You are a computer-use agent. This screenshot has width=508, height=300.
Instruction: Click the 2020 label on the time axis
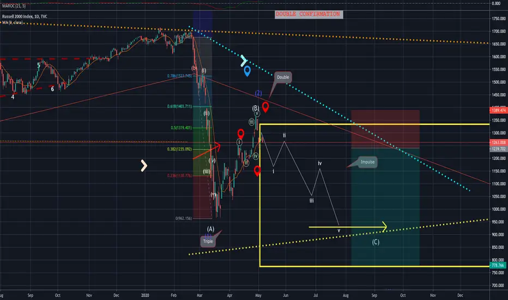(x=145, y=295)
